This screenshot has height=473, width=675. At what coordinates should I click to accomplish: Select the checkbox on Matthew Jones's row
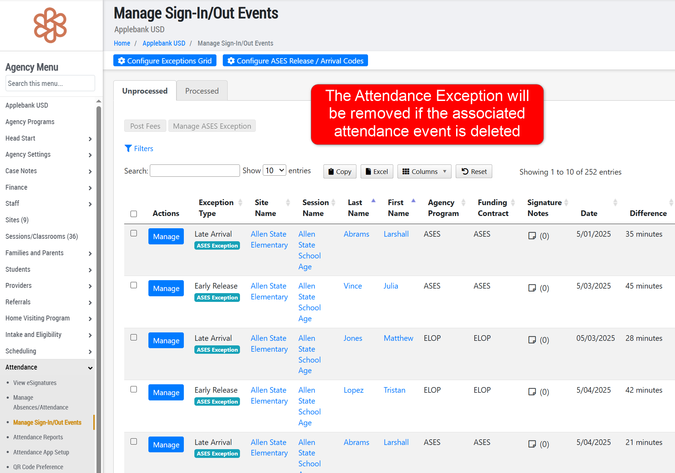(134, 337)
